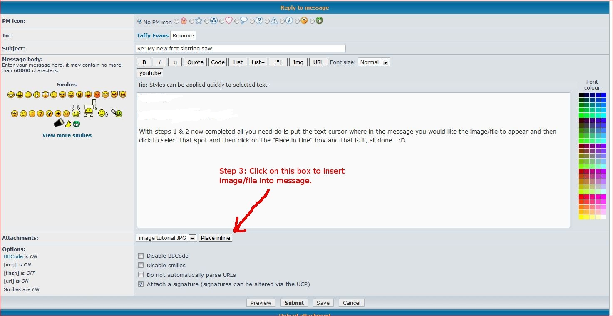Insert the flashlight smiley
The height and width of the screenshot is (316, 613).
pyautogui.click(x=59, y=123)
